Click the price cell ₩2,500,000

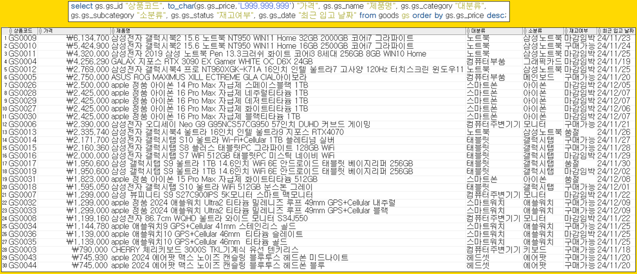click(x=88, y=85)
